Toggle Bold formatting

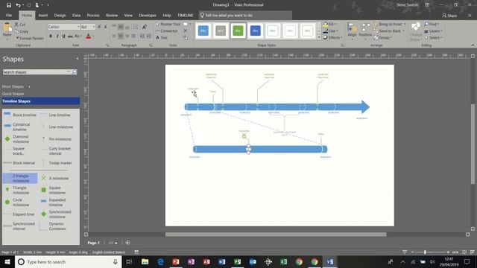(51, 36)
